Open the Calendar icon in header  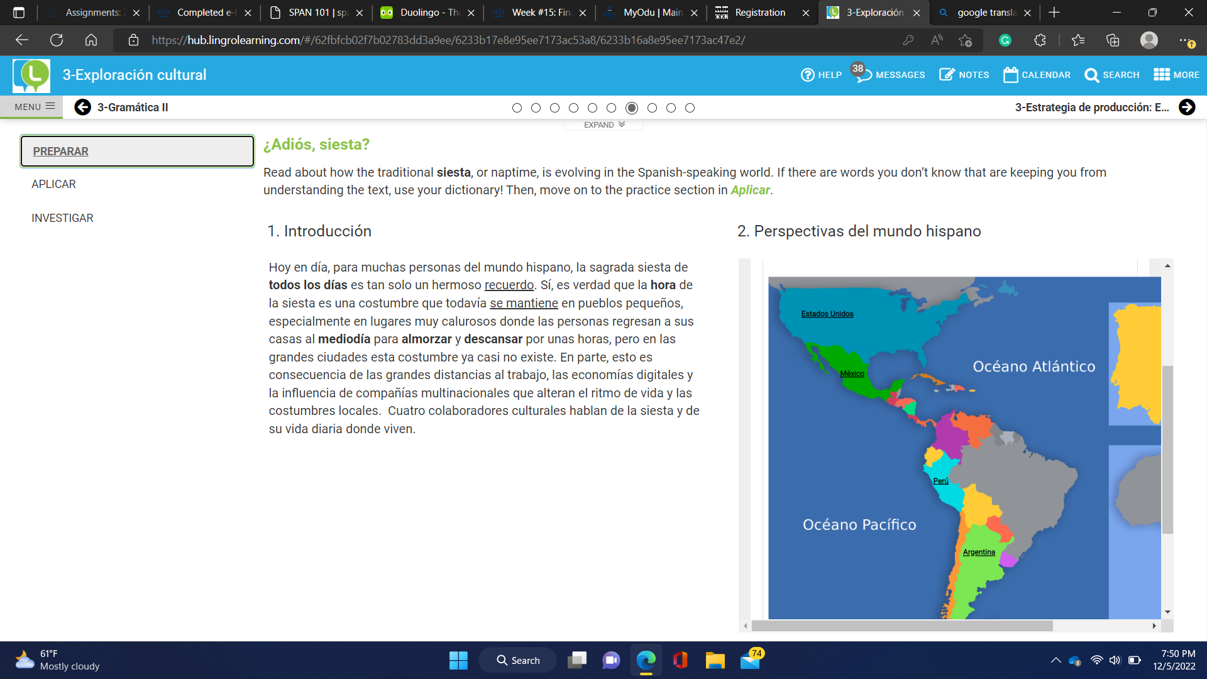pos(1010,75)
